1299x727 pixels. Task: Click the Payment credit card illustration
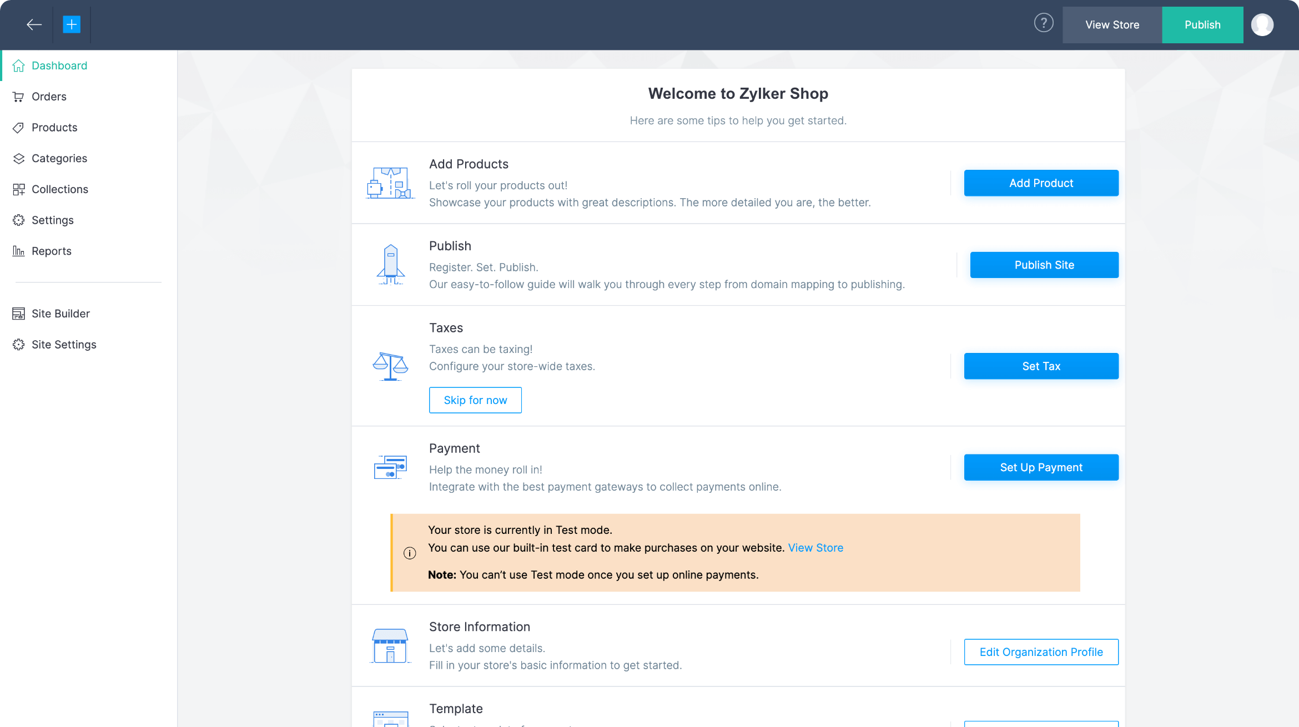tap(390, 467)
